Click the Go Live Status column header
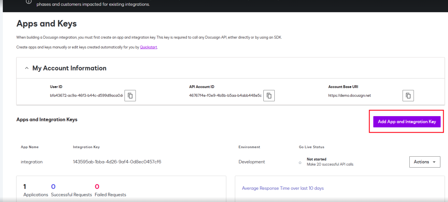The image size is (448, 202). point(311,147)
